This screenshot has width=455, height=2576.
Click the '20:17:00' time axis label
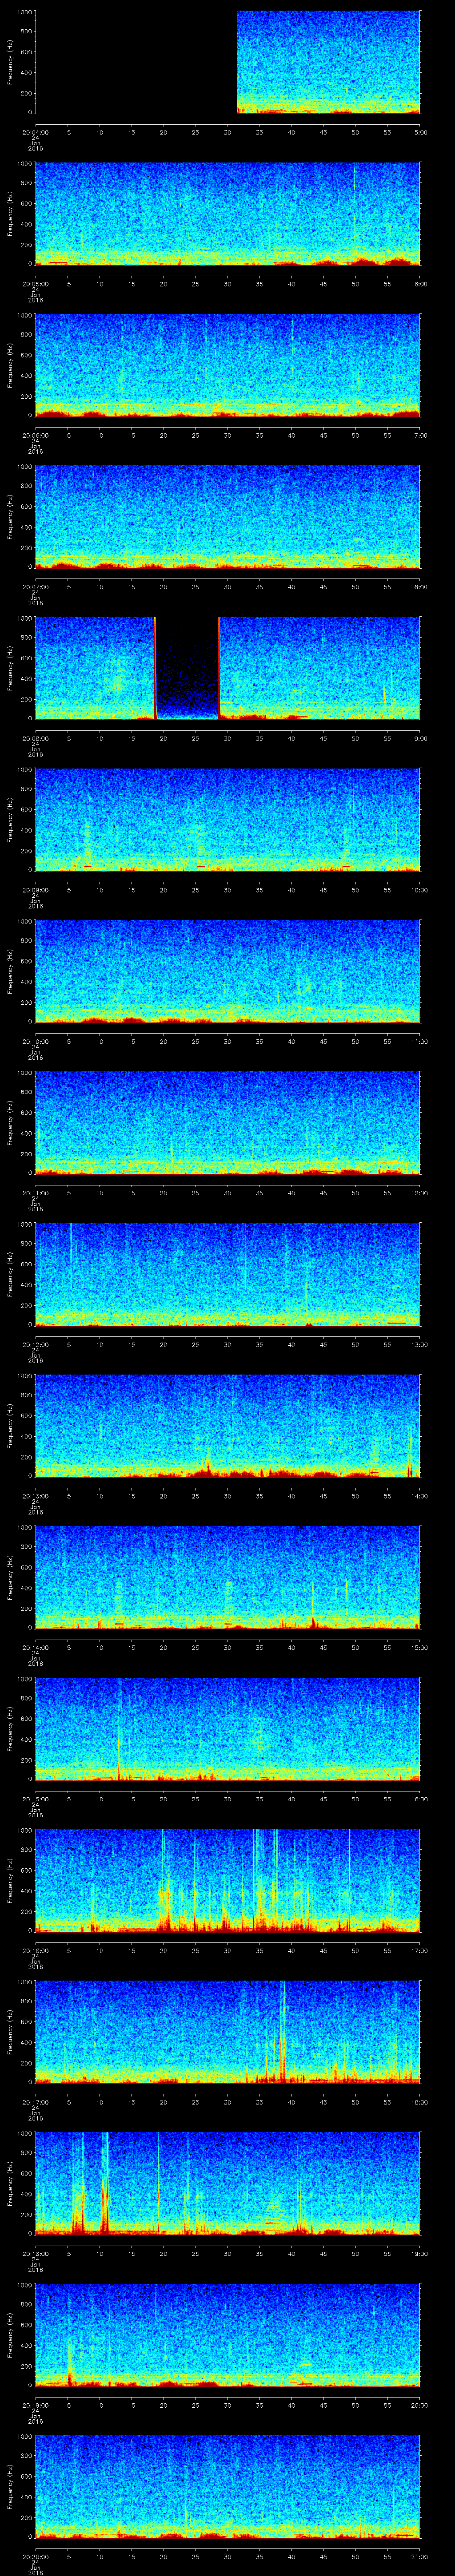pos(35,2102)
